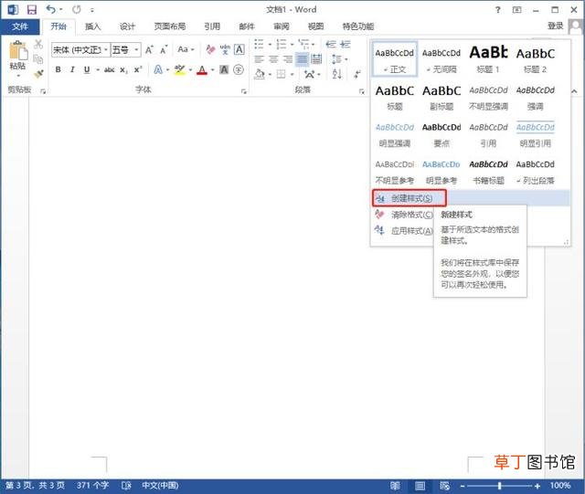Image resolution: width=585 pixels, height=494 pixels.
Task: Click the yellow text highlight color button
Action: pyautogui.click(x=180, y=69)
